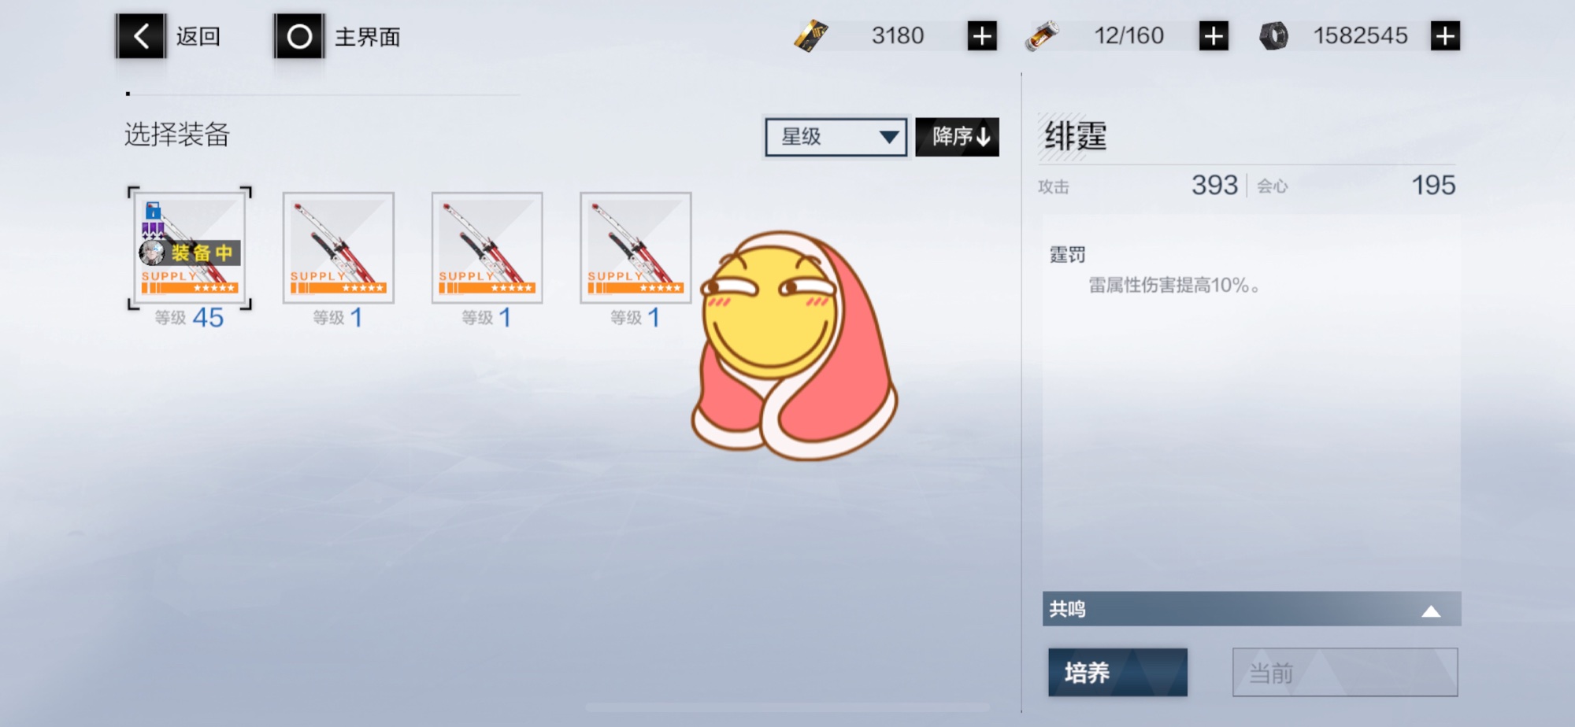Go to 主界面 main screen
This screenshot has width=1575, height=727.
tap(368, 37)
